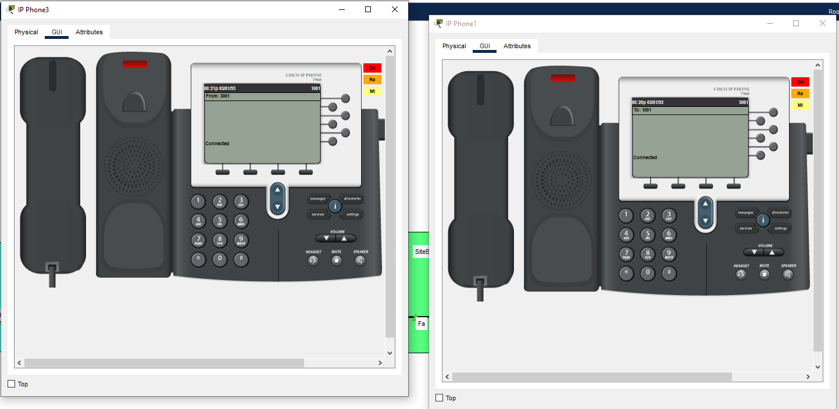Tick the Top checkbox in IP Phone1

tap(439, 398)
